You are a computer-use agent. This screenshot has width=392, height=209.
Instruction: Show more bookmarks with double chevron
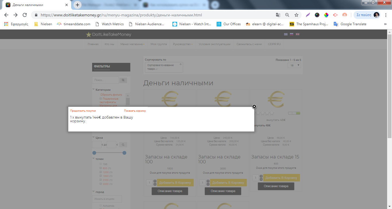pos(385,24)
